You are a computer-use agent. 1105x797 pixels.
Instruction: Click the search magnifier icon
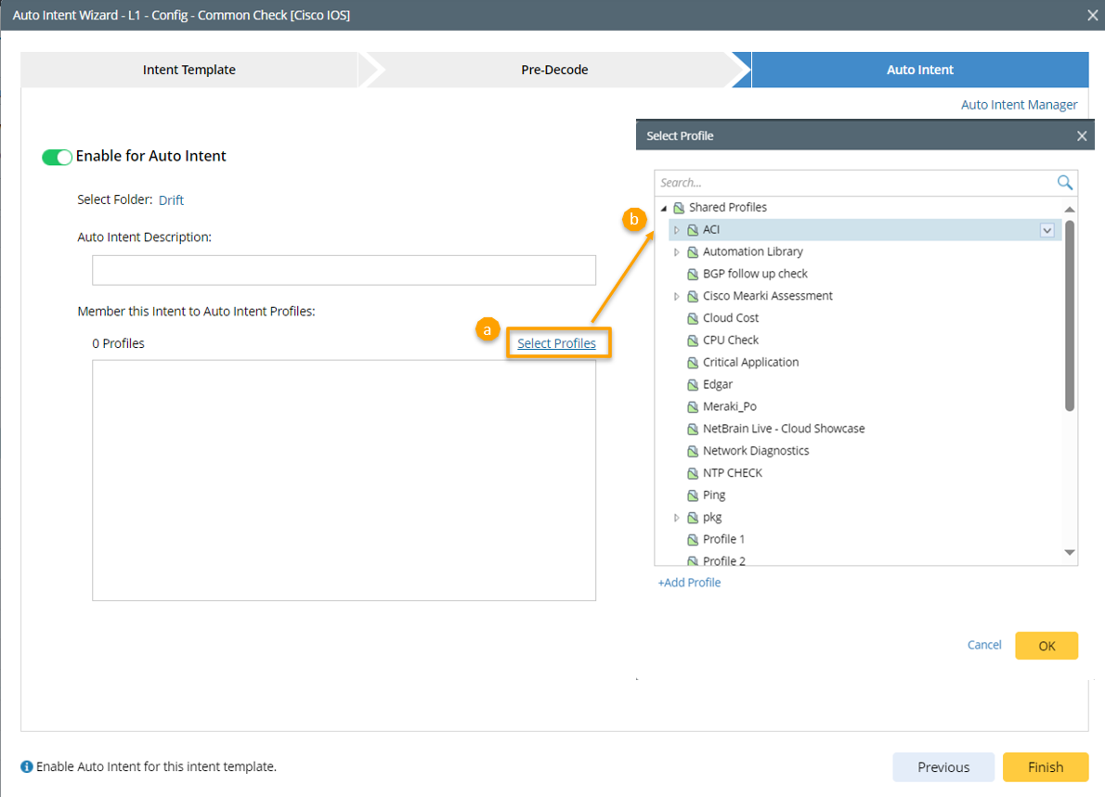[1065, 183]
